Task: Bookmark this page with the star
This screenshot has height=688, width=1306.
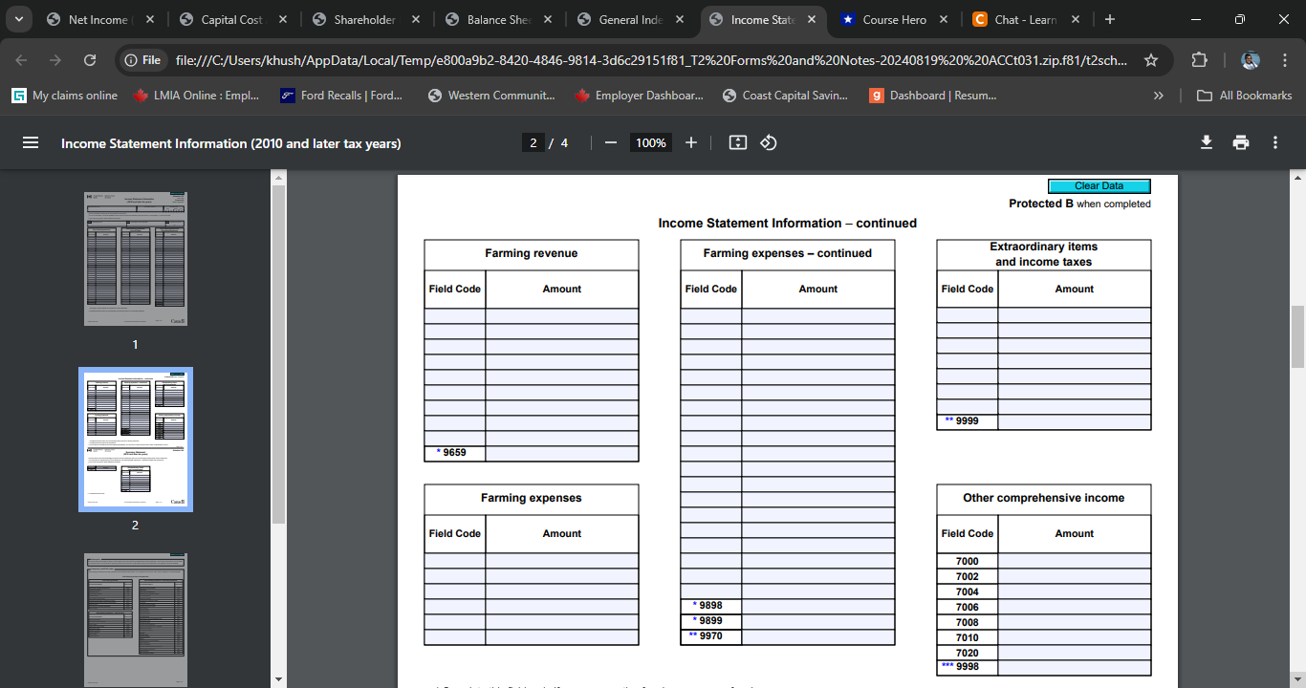Action: (1151, 60)
